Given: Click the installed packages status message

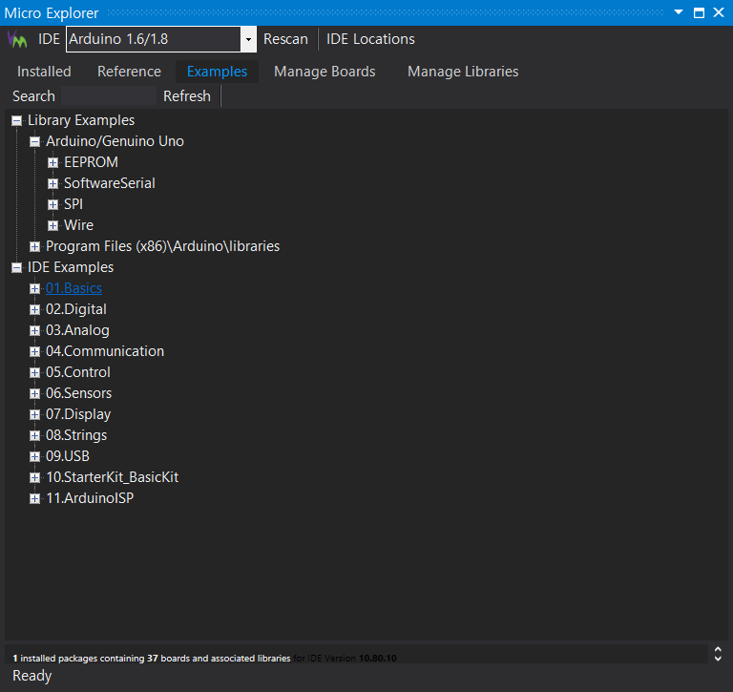Looking at the screenshot, I should coord(204,659).
